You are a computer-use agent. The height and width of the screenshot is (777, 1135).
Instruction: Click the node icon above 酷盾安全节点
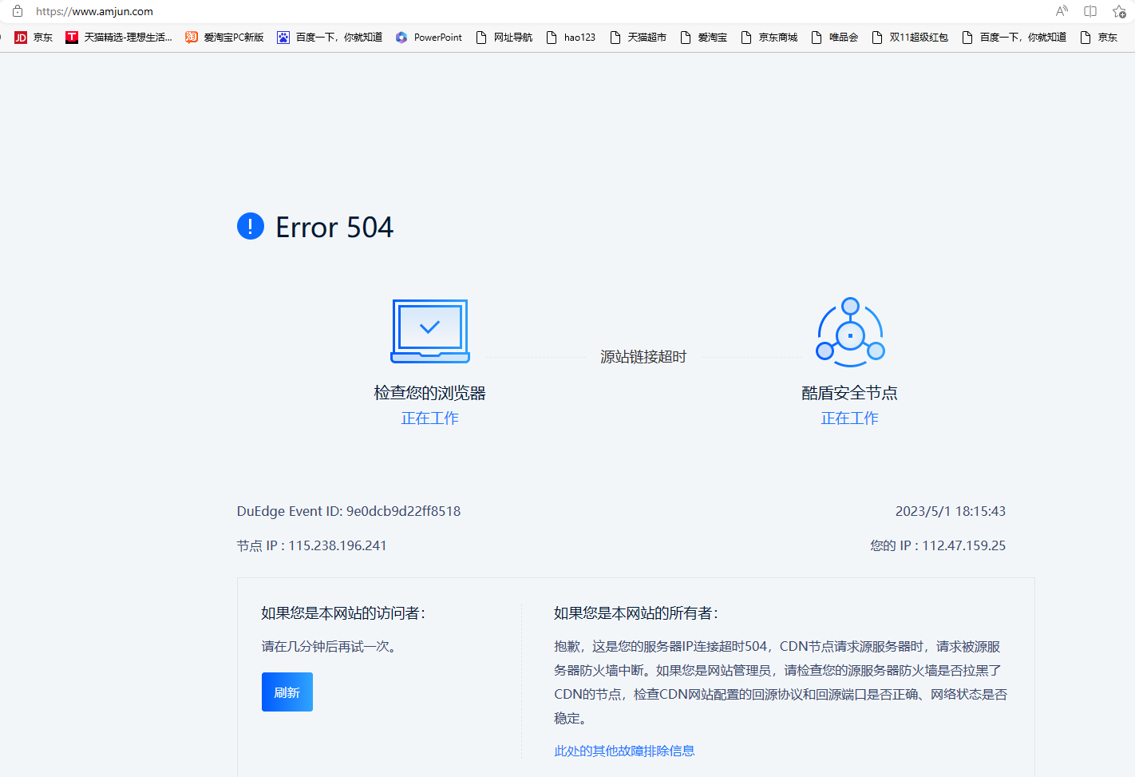[849, 331]
